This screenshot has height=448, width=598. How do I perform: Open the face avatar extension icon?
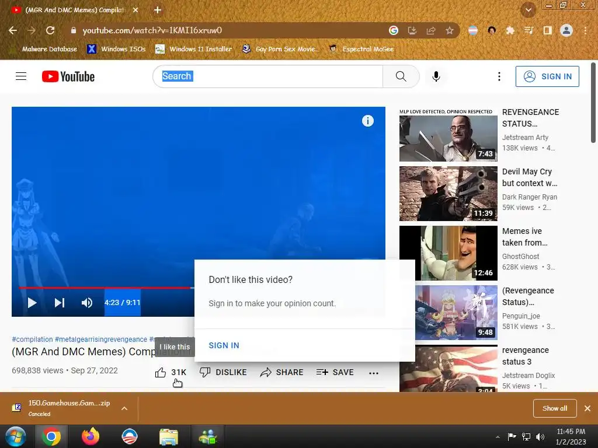coord(492,30)
